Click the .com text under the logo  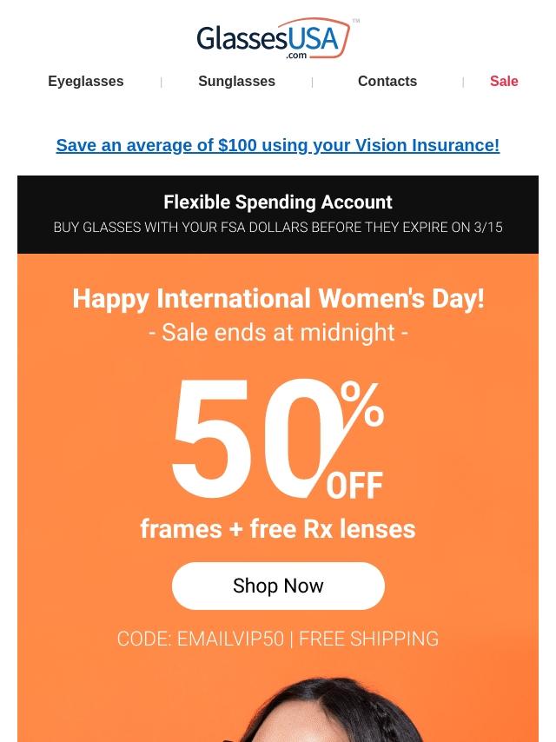296,56
